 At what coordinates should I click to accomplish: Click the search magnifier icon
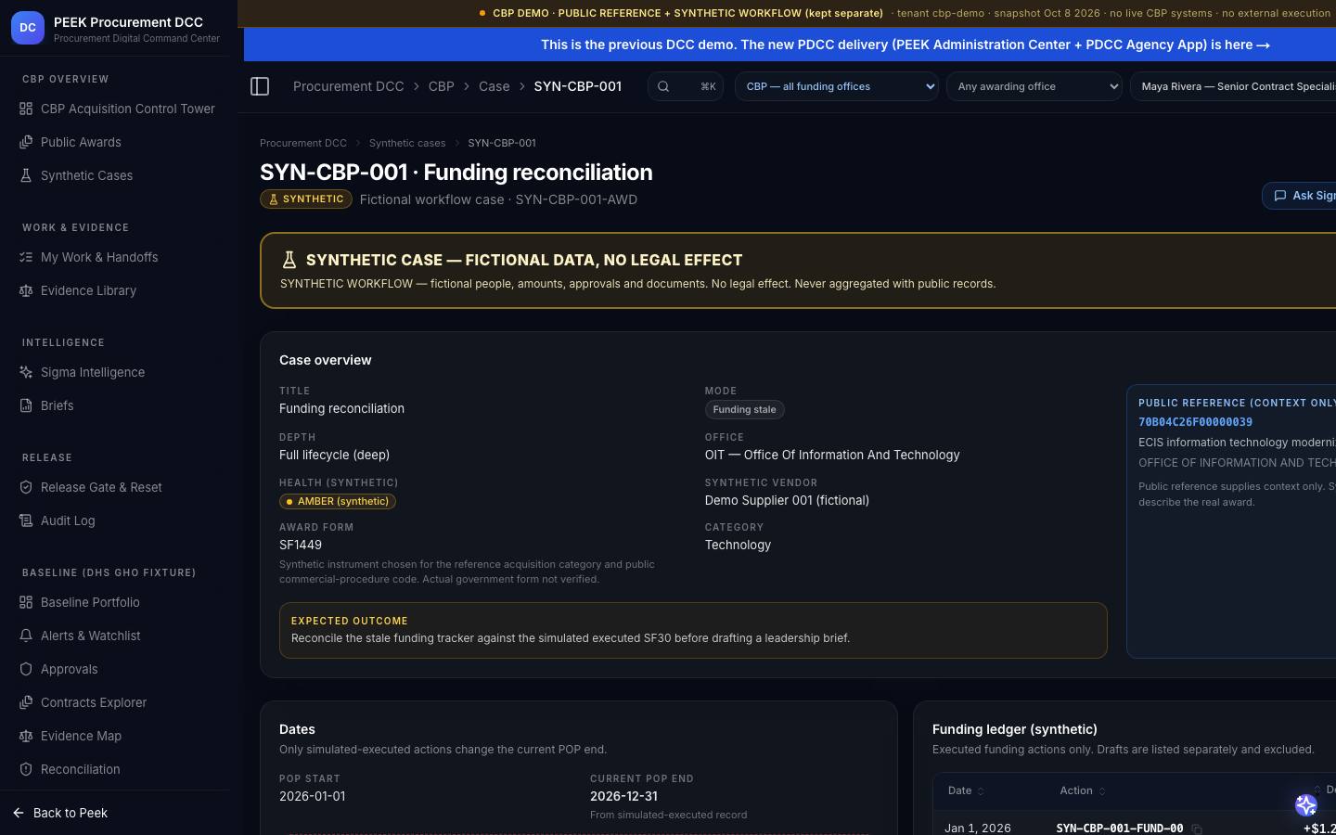click(x=663, y=86)
